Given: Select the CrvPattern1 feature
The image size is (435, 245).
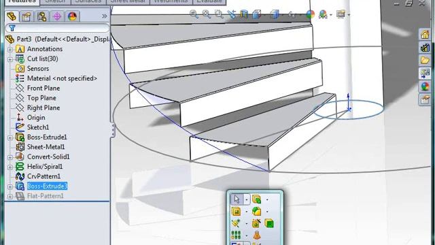Looking at the screenshot, I should click(43, 176).
